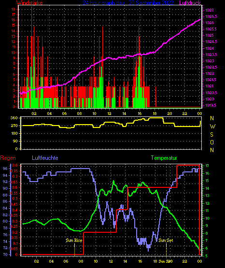Click the Luftdruck axis title
This screenshot has width=225, height=268.
[190, 3]
